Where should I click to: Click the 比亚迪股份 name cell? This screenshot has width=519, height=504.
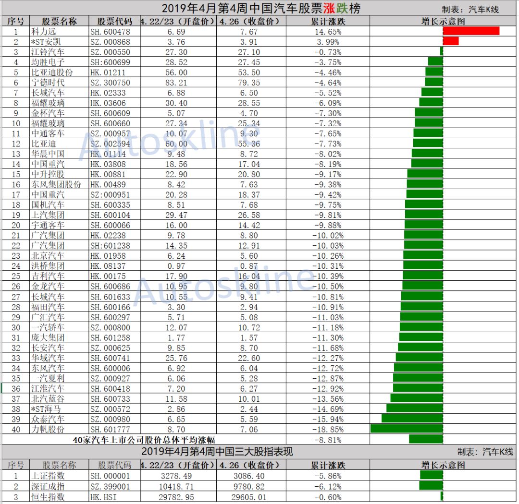[x=59, y=73]
